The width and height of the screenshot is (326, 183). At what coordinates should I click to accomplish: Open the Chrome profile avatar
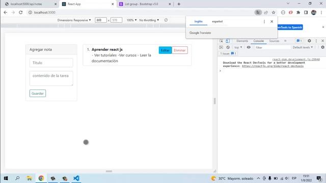tap(314, 12)
